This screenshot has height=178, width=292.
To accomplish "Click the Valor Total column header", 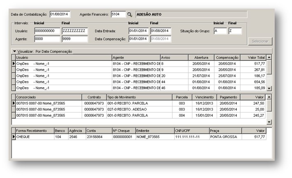I will click(x=253, y=58).
